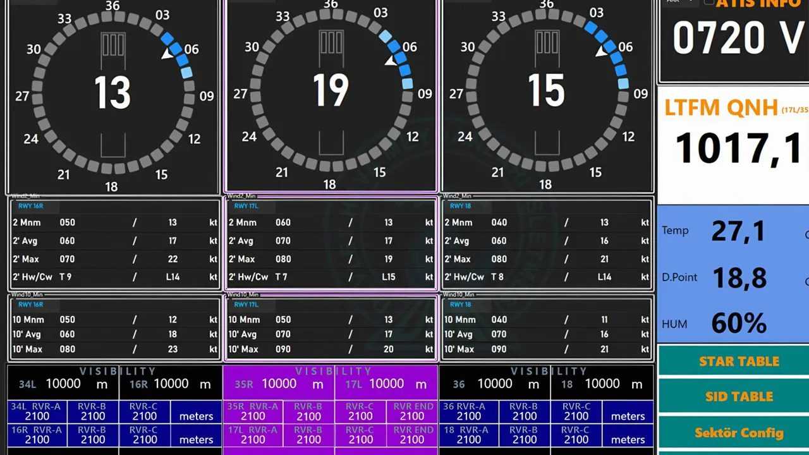The width and height of the screenshot is (809, 455).
Task: Expand the dropdown left of ATIS INFO
Action: tap(681, 3)
